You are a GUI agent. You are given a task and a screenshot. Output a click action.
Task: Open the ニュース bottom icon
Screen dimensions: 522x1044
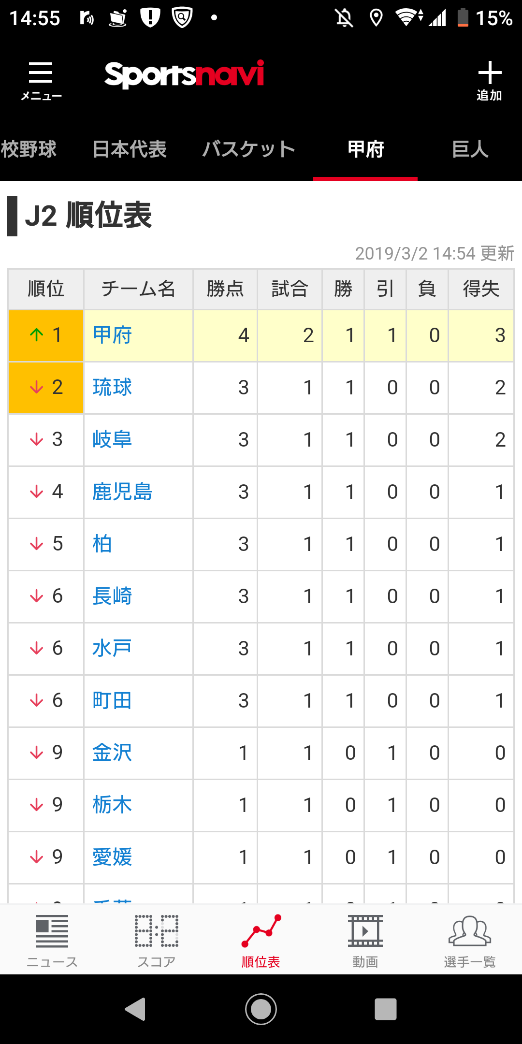click(x=52, y=941)
